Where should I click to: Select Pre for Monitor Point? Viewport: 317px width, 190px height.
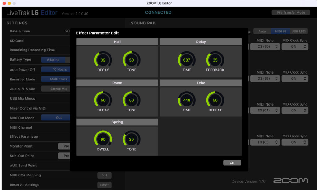[x=64, y=146]
